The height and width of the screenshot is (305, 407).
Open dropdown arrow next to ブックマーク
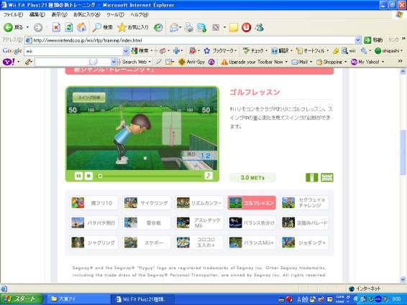click(235, 51)
